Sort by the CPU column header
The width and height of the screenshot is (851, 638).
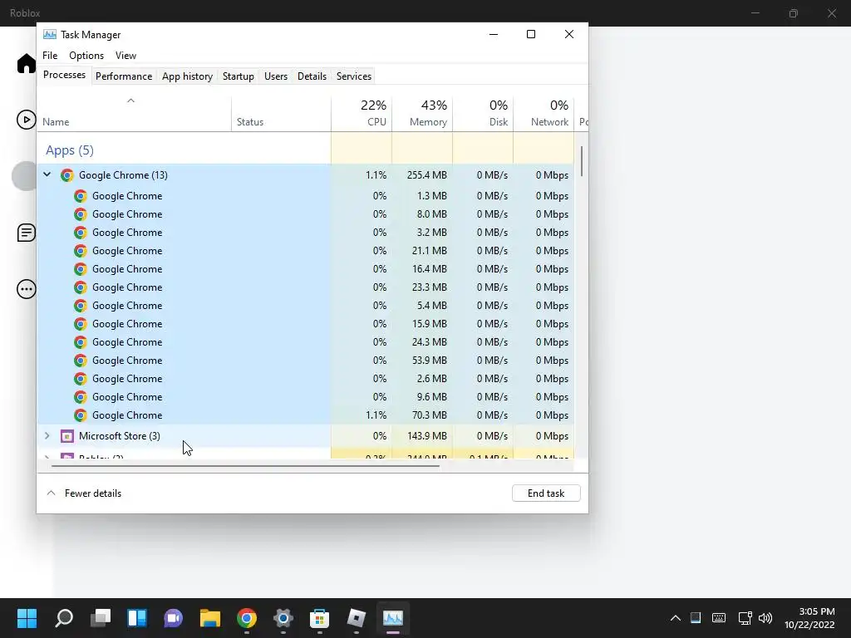[x=362, y=113]
